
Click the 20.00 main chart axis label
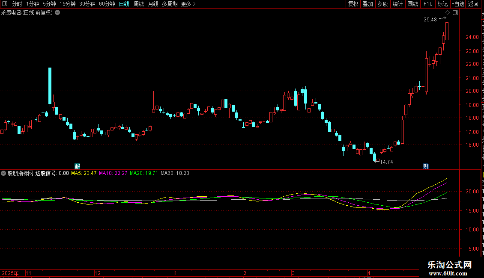[472, 91]
